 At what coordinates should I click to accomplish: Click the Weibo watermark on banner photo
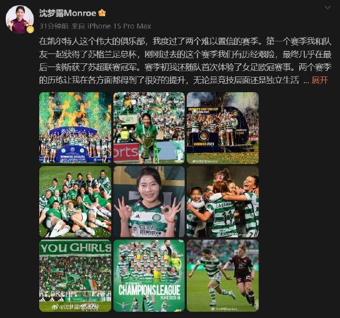(75, 306)
